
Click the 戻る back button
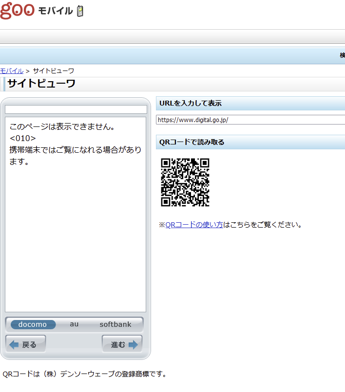click(x=25, y=344)
